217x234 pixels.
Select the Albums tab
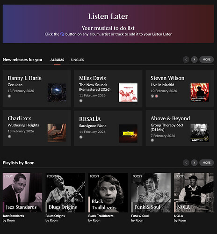click(x=57, y=60)
